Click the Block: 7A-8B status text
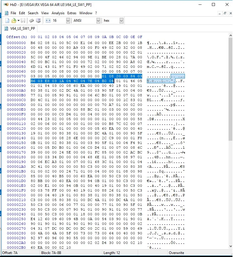Viewport: 233px width, 257px height. click(51, 253)
